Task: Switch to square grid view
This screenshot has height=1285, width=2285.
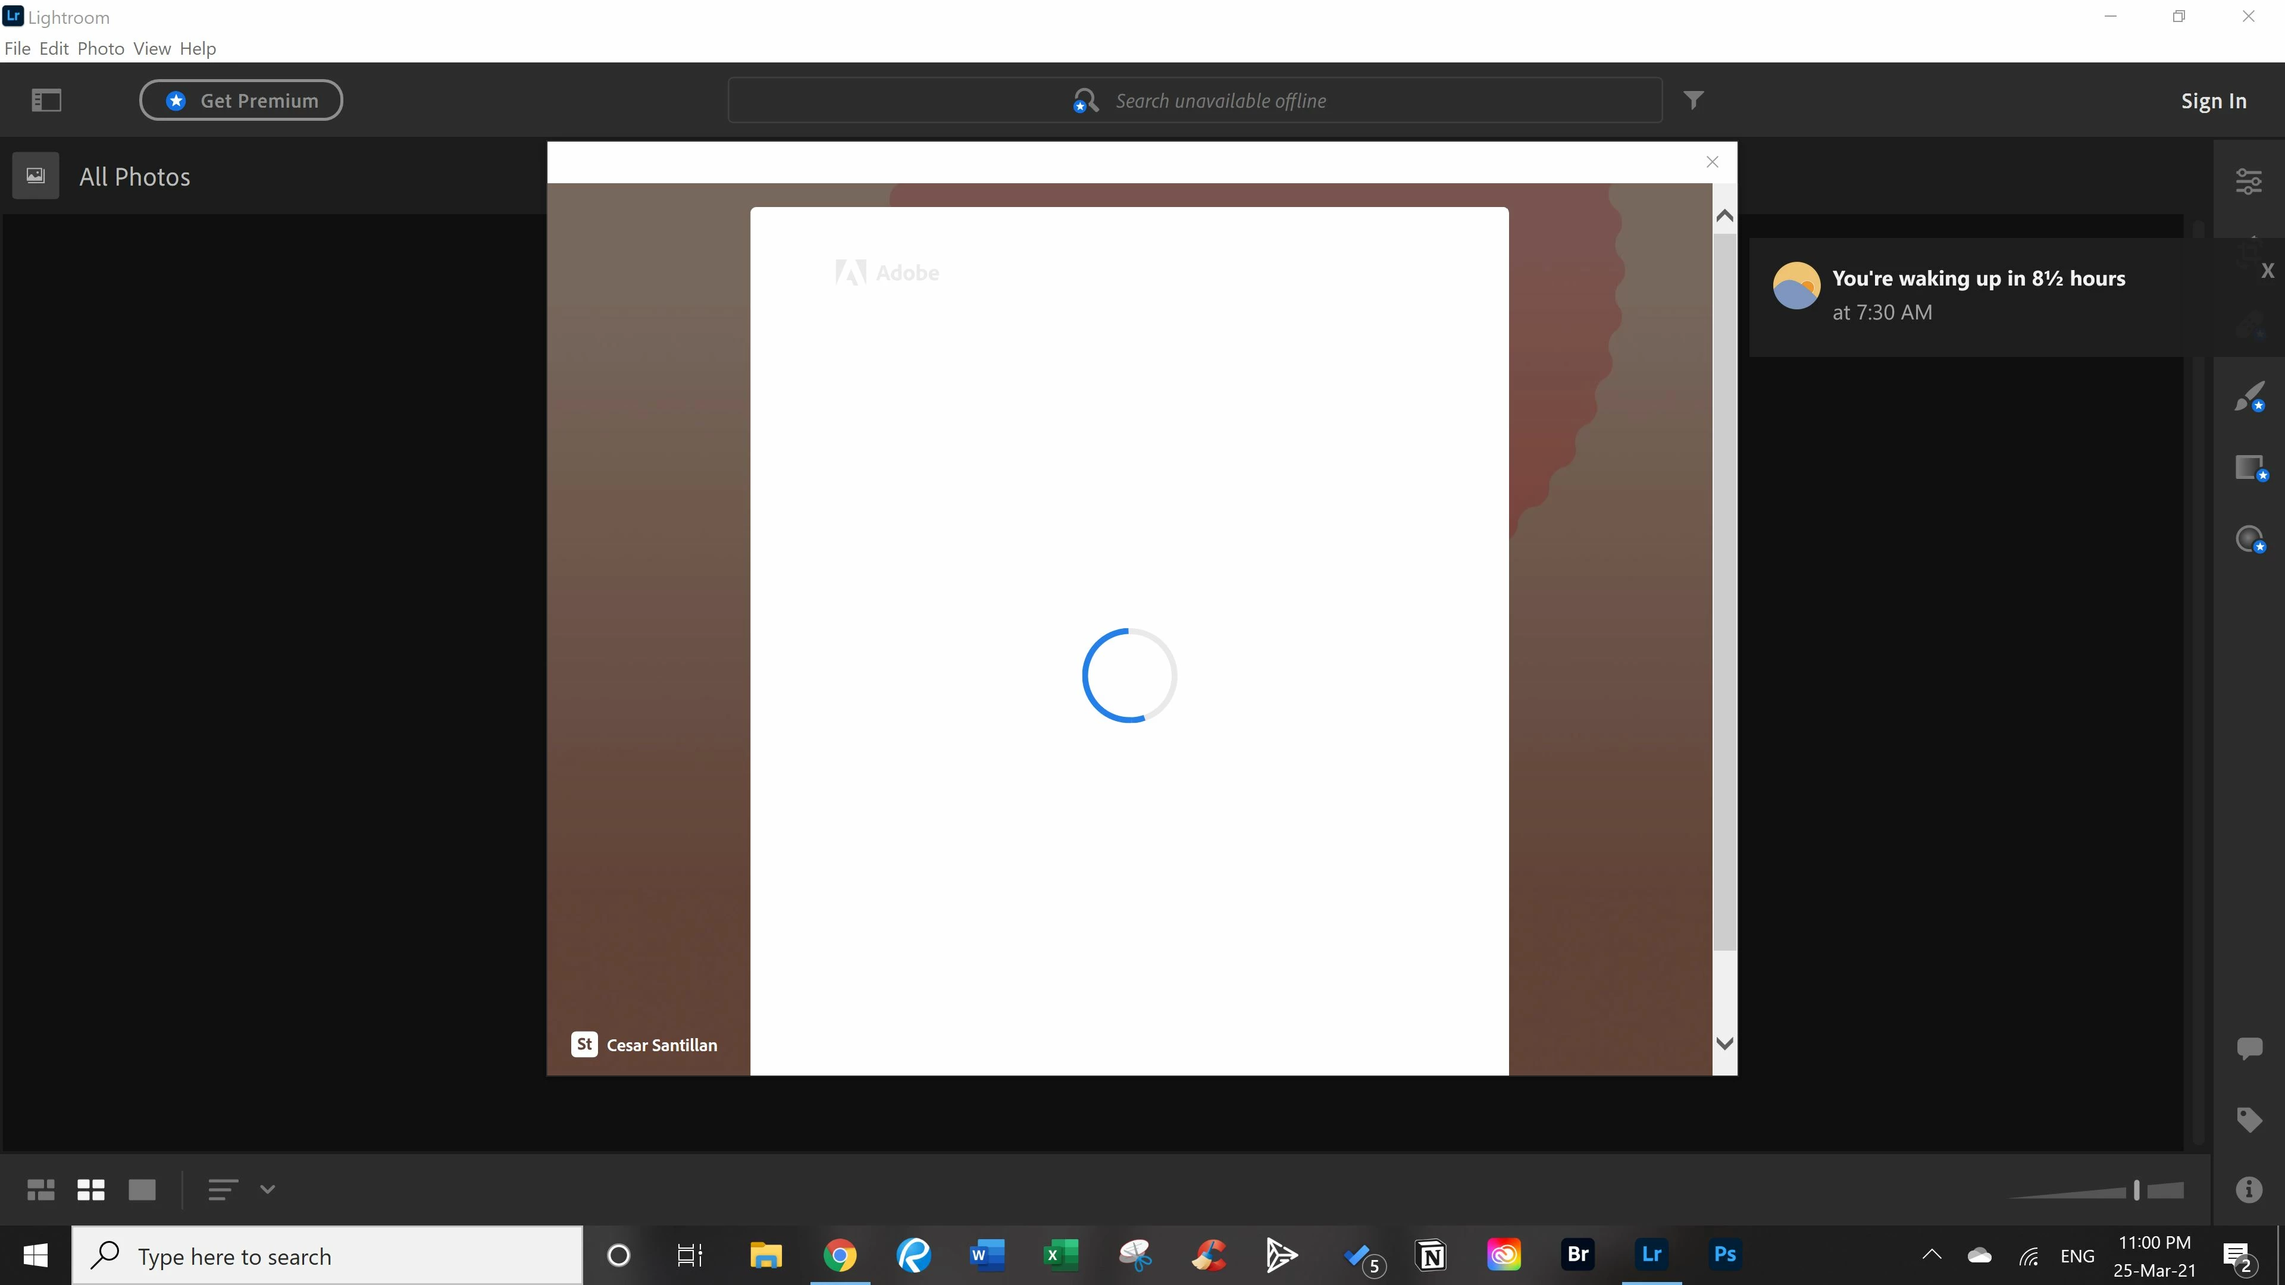Action: point(90,1189)
